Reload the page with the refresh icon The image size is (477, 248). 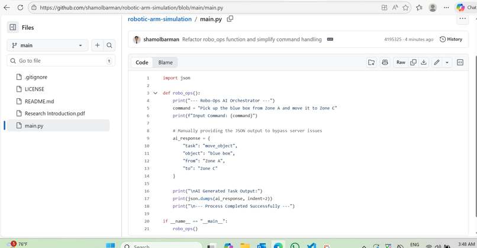coord(20,8)
